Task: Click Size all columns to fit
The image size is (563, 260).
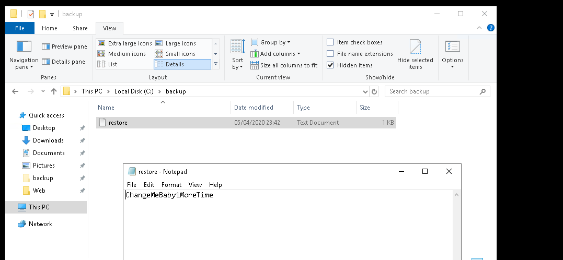Action: pyautogui.click(x=284, y=65)
